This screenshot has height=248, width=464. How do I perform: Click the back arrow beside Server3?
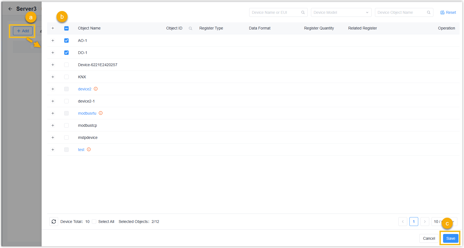click(x=10, y=9)
